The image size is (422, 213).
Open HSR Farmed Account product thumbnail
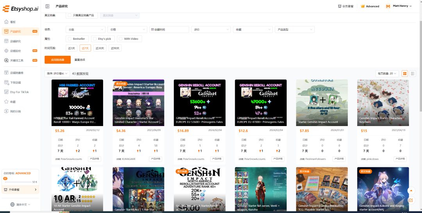pos(77,103)
